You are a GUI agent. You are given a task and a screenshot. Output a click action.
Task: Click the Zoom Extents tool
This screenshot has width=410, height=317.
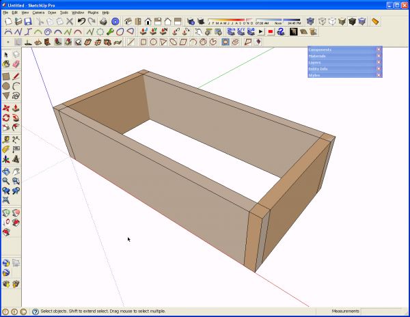6,200
